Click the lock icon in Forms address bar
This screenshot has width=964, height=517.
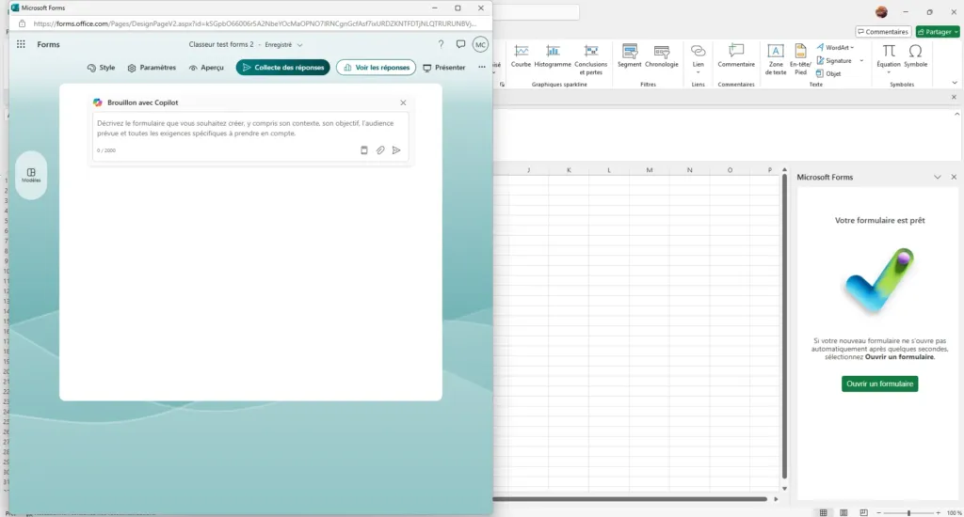23,23
